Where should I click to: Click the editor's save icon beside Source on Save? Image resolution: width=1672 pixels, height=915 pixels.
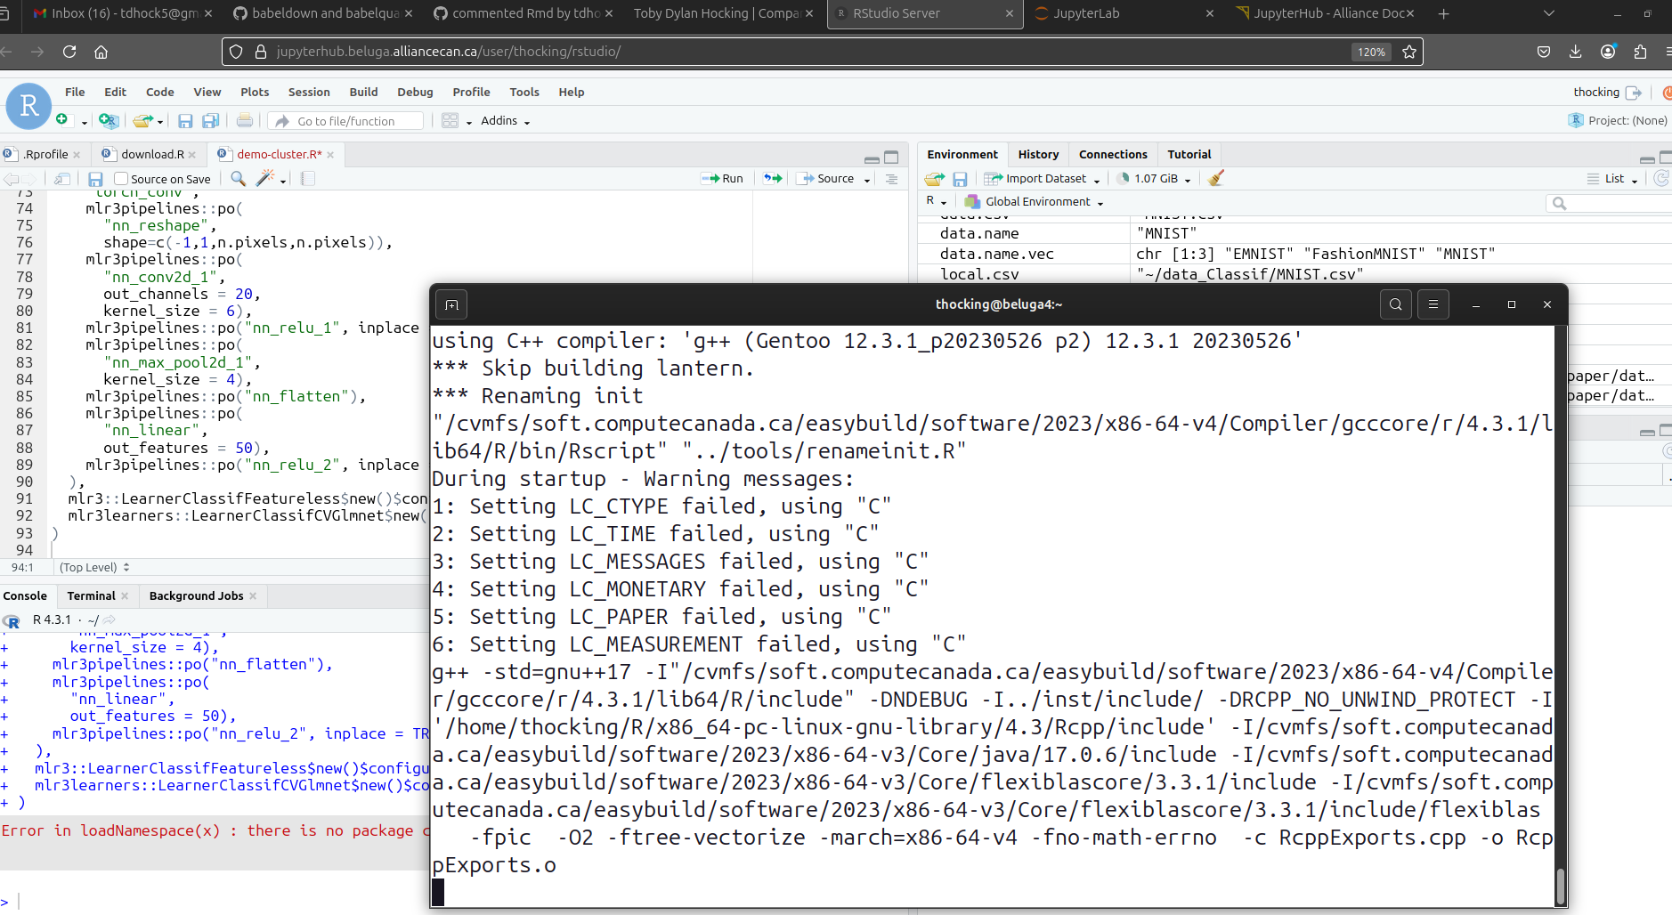pos(95,179)
